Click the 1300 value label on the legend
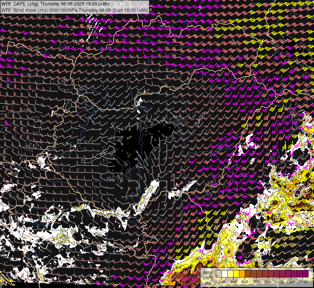The width and height of the screenshot is (314, 288). 291,282
